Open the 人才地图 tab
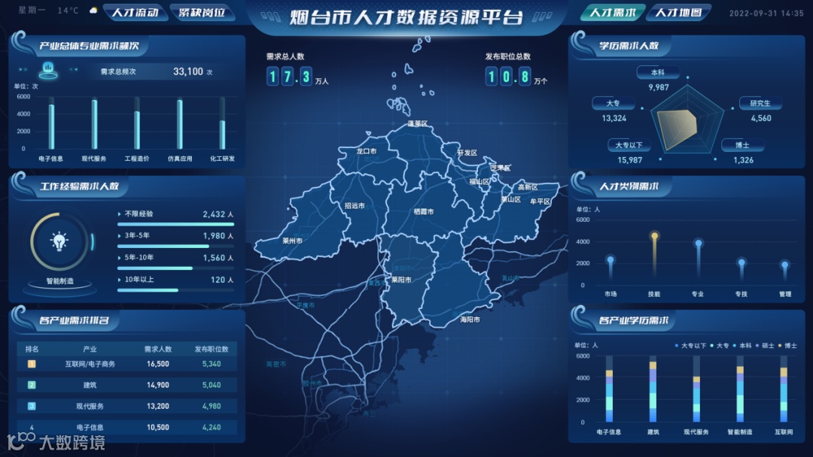Image resolution: width=813 pixels, height=457 pixels. [x=679, y=13]
